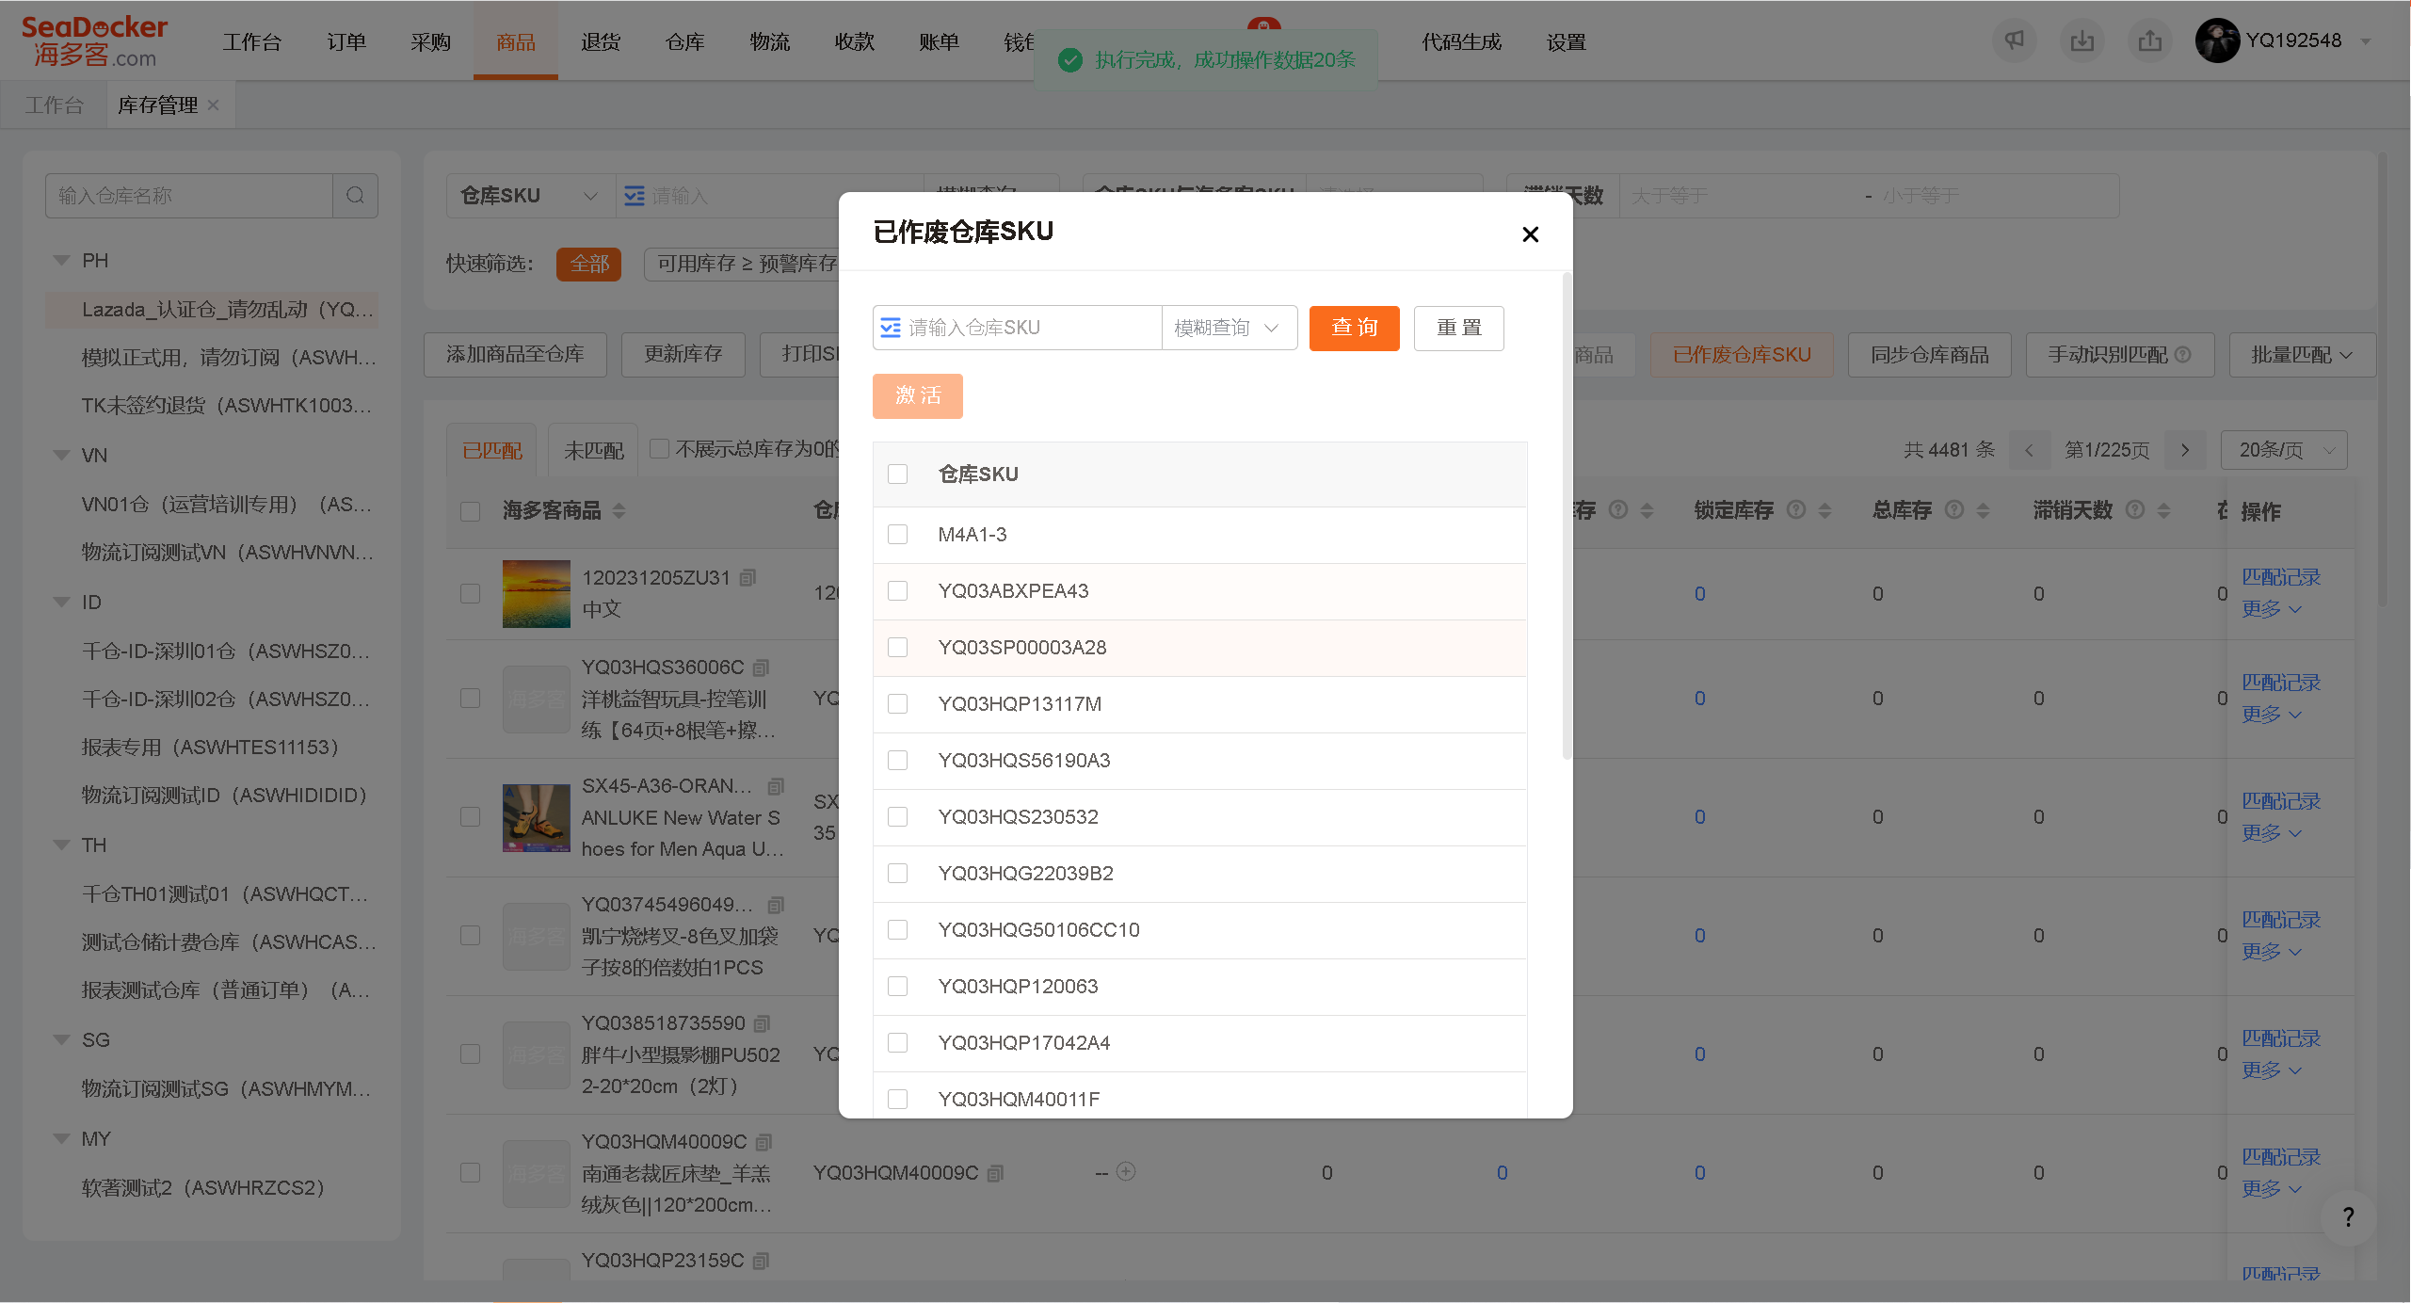This screenshot has width=2411, height=1303.
Task: Sort by 锁定库存 column
Action: pyautogui.click(x=1824, y=511)
